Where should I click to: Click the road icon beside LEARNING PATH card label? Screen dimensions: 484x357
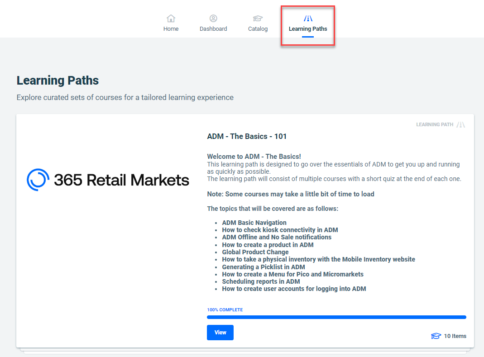point(461,125)
